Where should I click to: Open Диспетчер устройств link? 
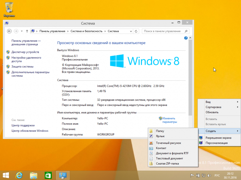click(x=25, y=52)
